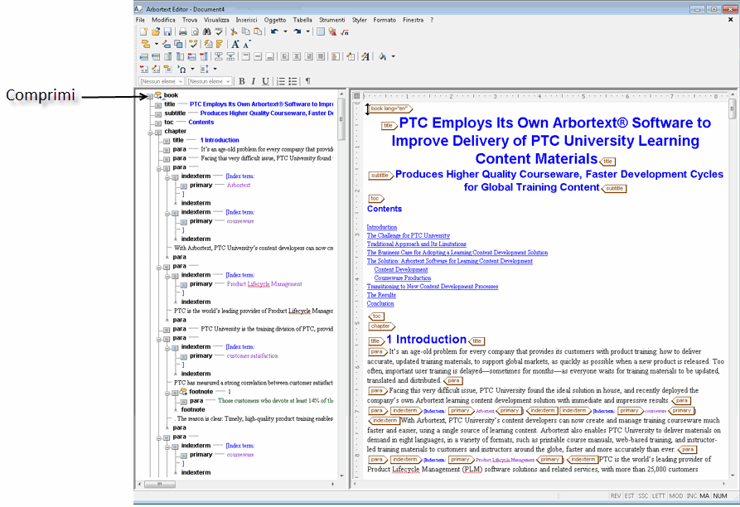Click the insert markup tag icon
The width and height of the screenshot is (740, 507).
(x=145, y=45)
